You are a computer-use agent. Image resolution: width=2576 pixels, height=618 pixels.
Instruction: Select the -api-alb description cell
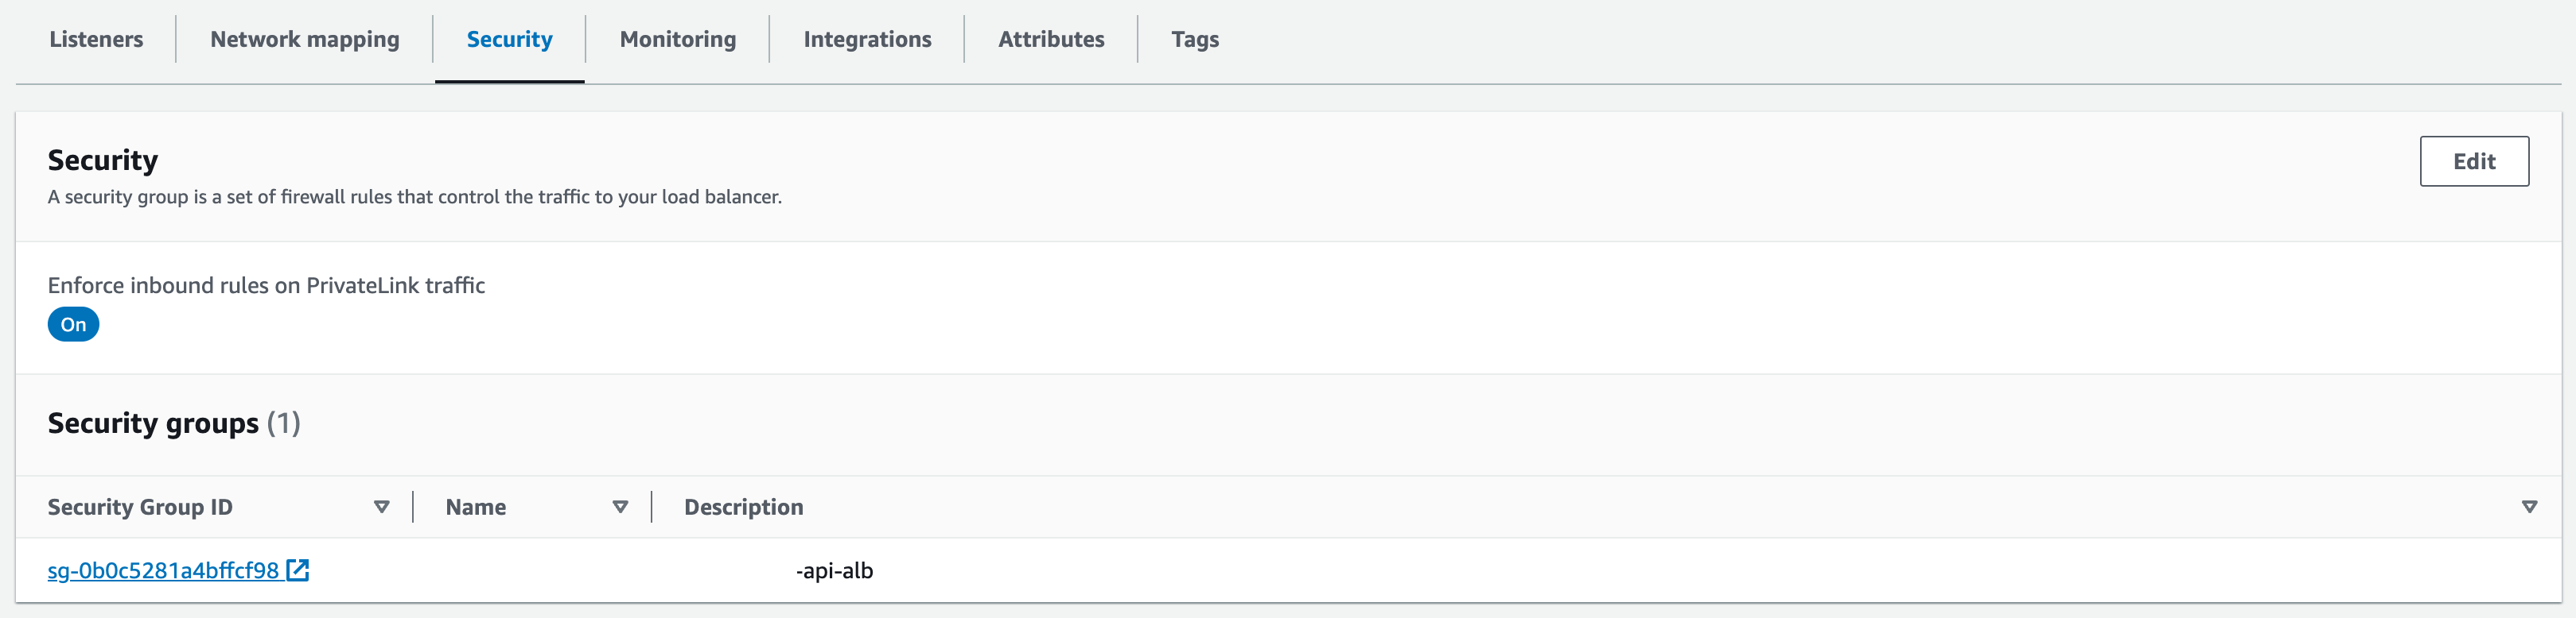(834, 571)
